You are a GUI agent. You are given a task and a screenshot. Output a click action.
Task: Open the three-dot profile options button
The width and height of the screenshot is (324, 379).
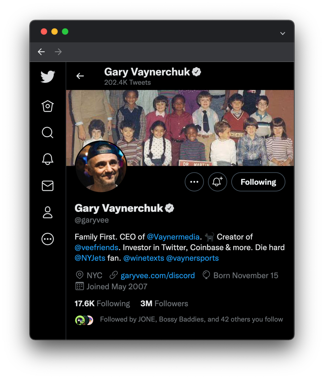[194, 182]
